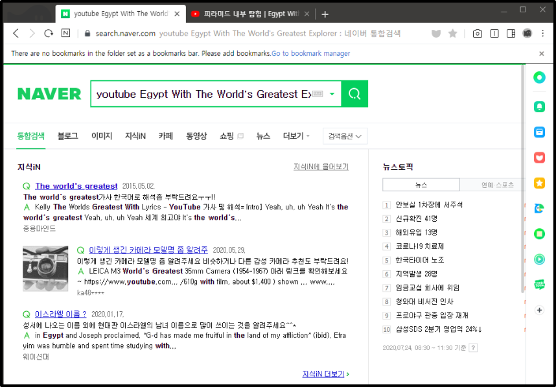Reload the page with the refresh icon
The width and height of the screenshot is (556, 387).
49,33
